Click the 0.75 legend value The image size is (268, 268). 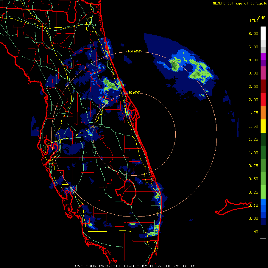tap(253, 166)
